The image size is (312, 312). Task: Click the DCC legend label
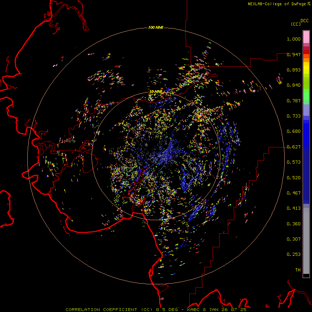(x=304, y=21)
